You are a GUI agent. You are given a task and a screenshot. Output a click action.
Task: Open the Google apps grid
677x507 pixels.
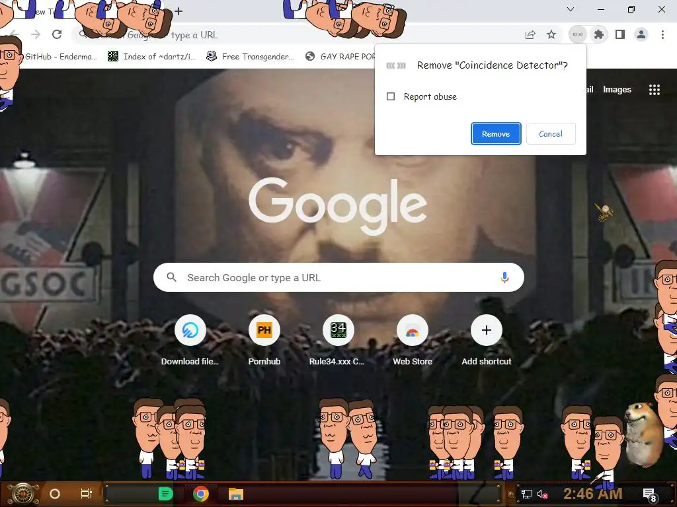[654, 90]
